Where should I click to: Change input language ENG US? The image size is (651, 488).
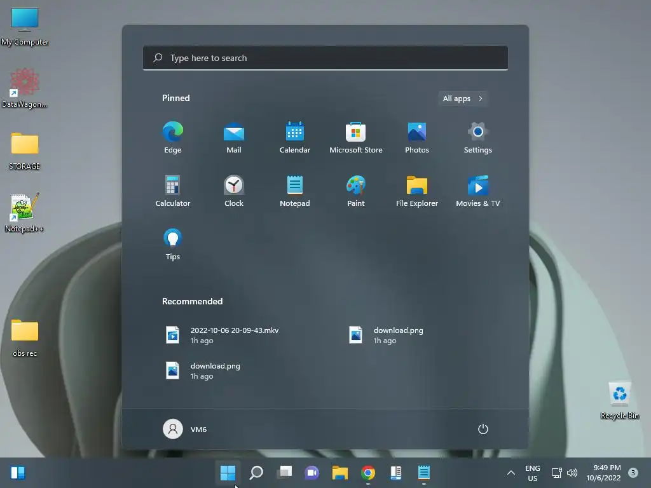pyautogui.click(x=533, y=473)
